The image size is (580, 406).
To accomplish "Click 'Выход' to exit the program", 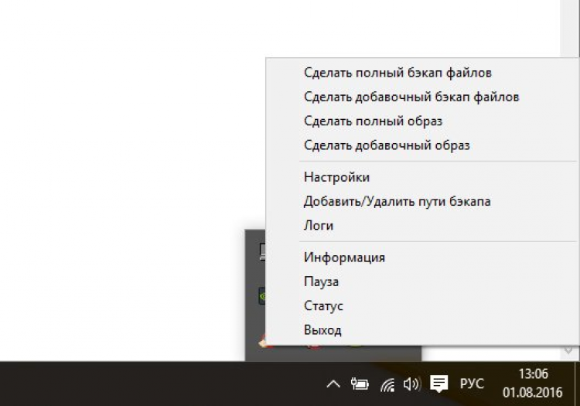I will pos(322,329).
